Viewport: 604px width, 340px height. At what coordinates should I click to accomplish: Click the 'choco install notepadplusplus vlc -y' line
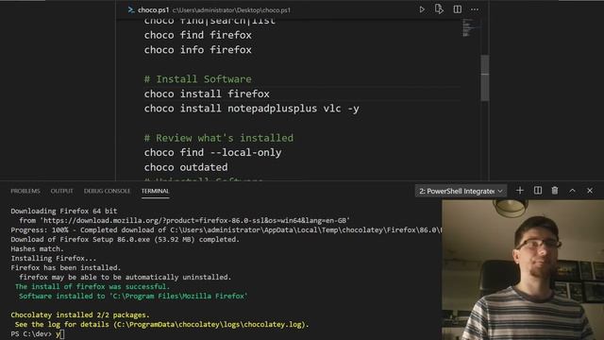pyautogui.click(x=252, y=109)
